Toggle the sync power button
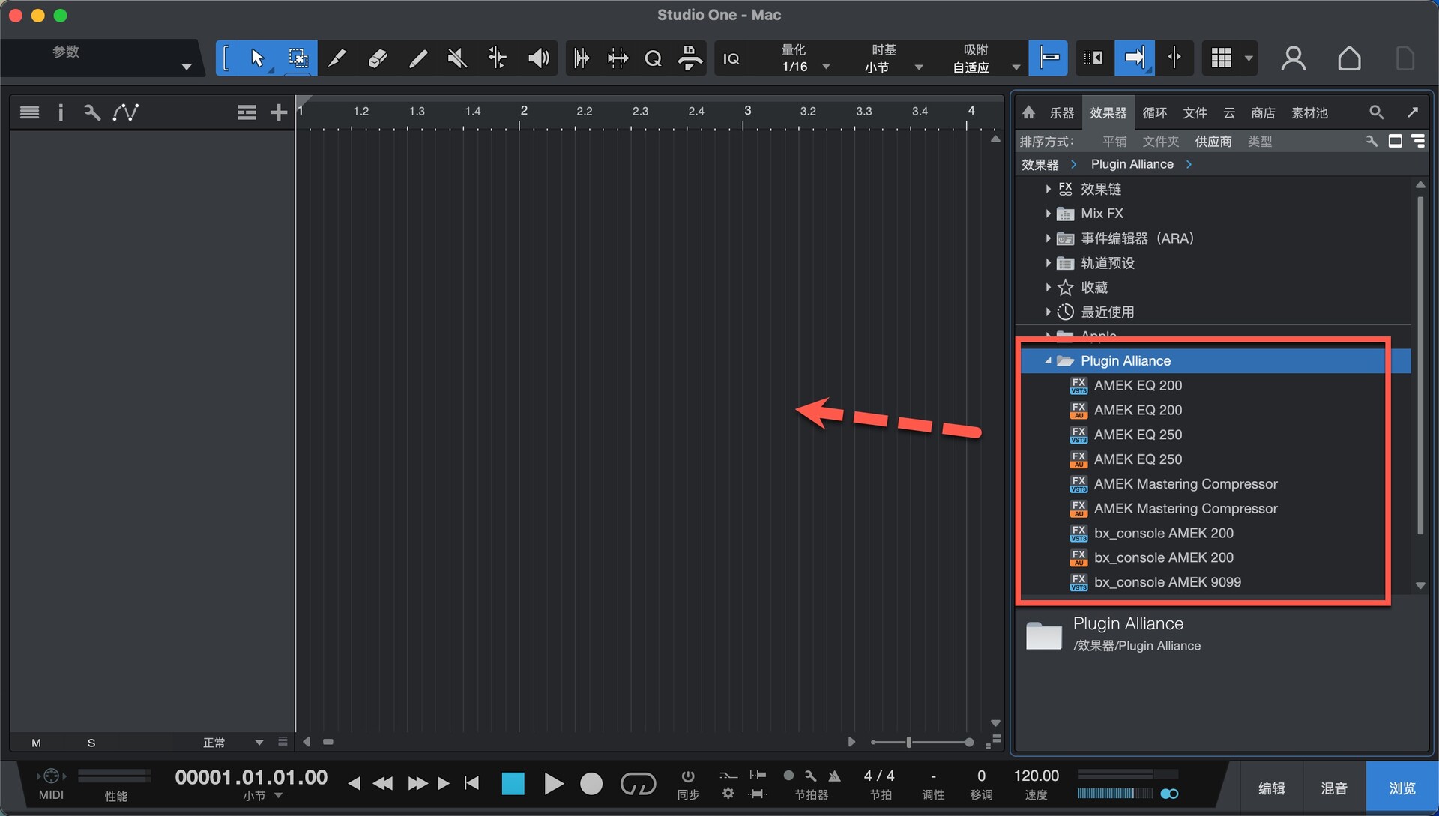The width and height of the screenshot is (1439, 816). coord(687,776)
